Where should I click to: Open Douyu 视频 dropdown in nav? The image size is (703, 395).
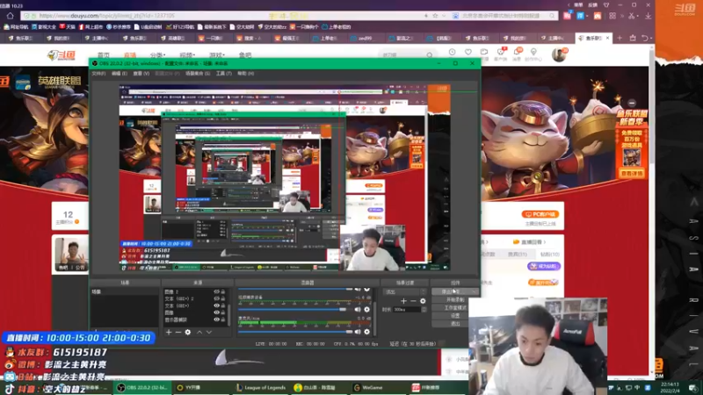[187, 55]
